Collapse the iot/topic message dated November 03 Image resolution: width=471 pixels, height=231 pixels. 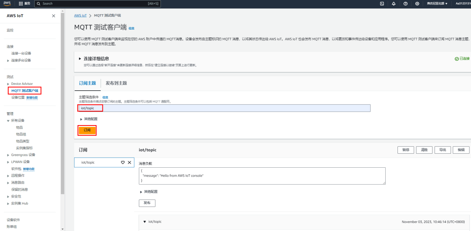[145, 222]
